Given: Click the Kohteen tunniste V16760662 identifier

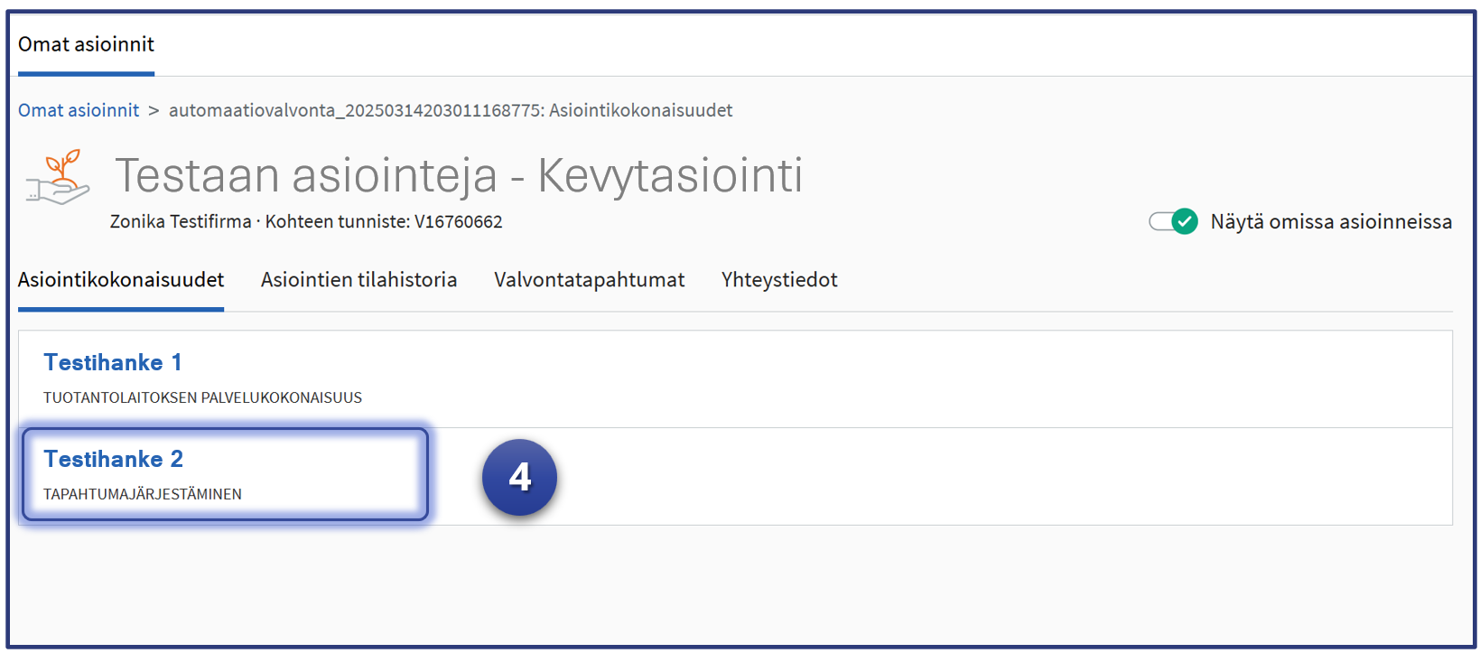Looking at the screenshot, I should point(384,221).
